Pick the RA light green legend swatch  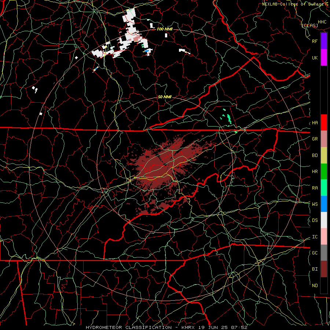324,188
